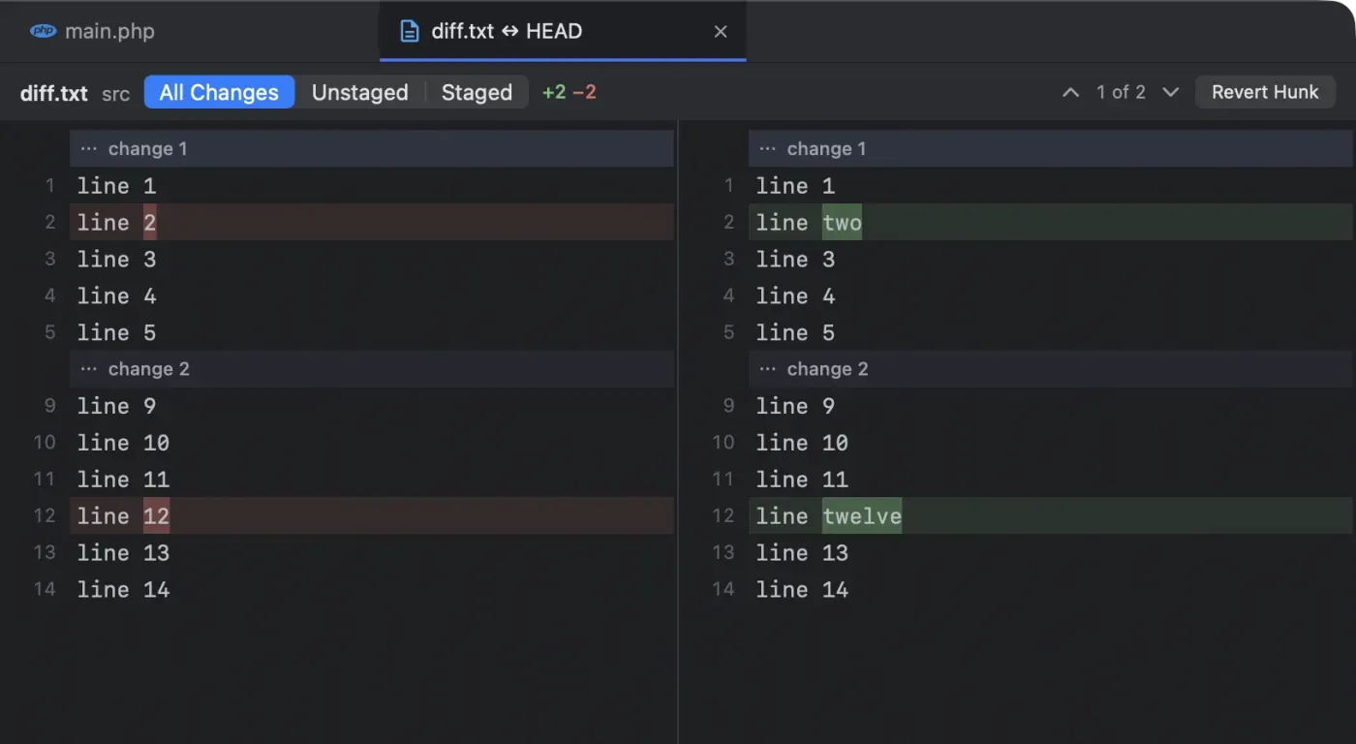Click 'line 1' in the left pane
Viewport: 1356px width, 744px height.
pos(116,186)
